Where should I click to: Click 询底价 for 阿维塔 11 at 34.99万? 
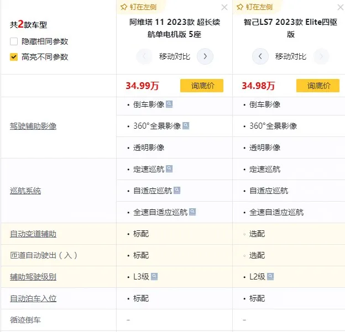click(202, 86)
